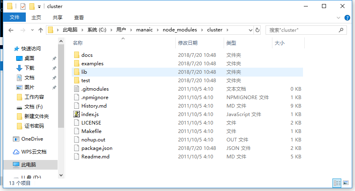Expand chevron after 系统 (C:) in path
This screenshot has width=355, height=191.
pos(111,30)
